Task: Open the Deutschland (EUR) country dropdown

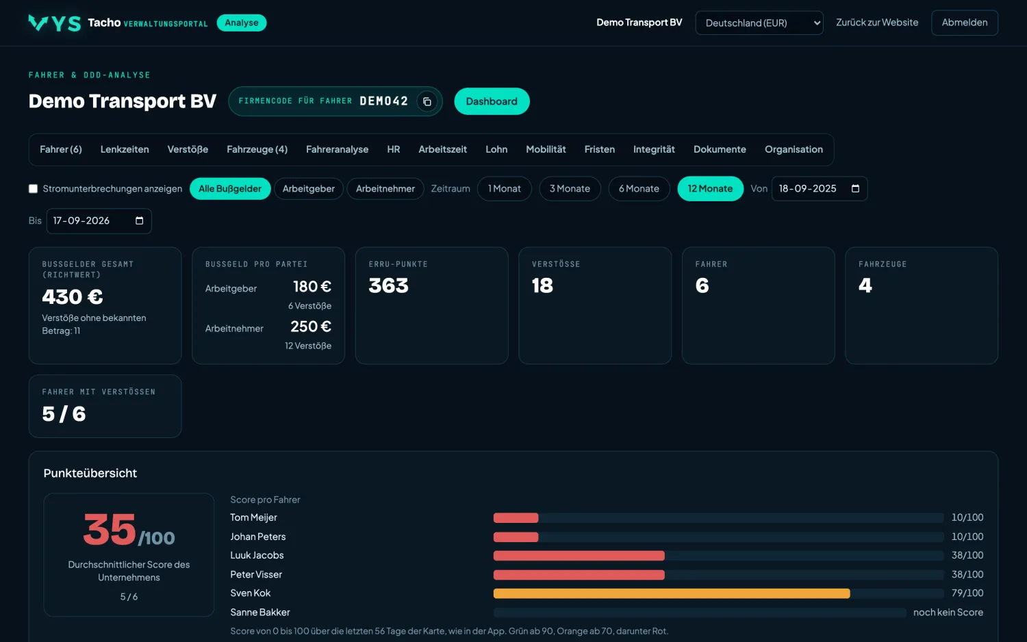Action: coord(759,23)
